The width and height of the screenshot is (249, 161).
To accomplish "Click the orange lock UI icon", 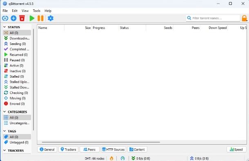I will coord(245,18).
